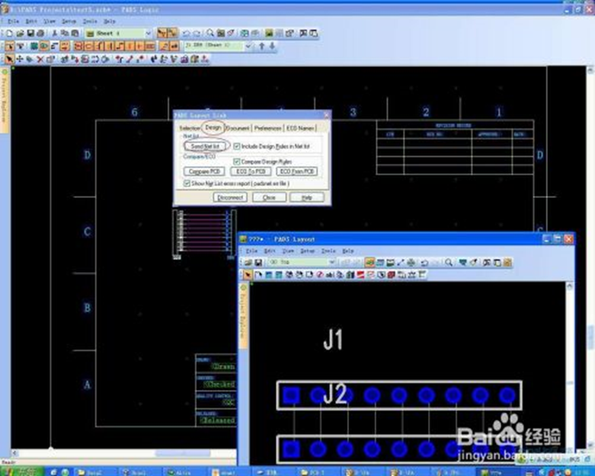
Task: Click J2 reference label in PADS Layout
Action: (335, 395)
